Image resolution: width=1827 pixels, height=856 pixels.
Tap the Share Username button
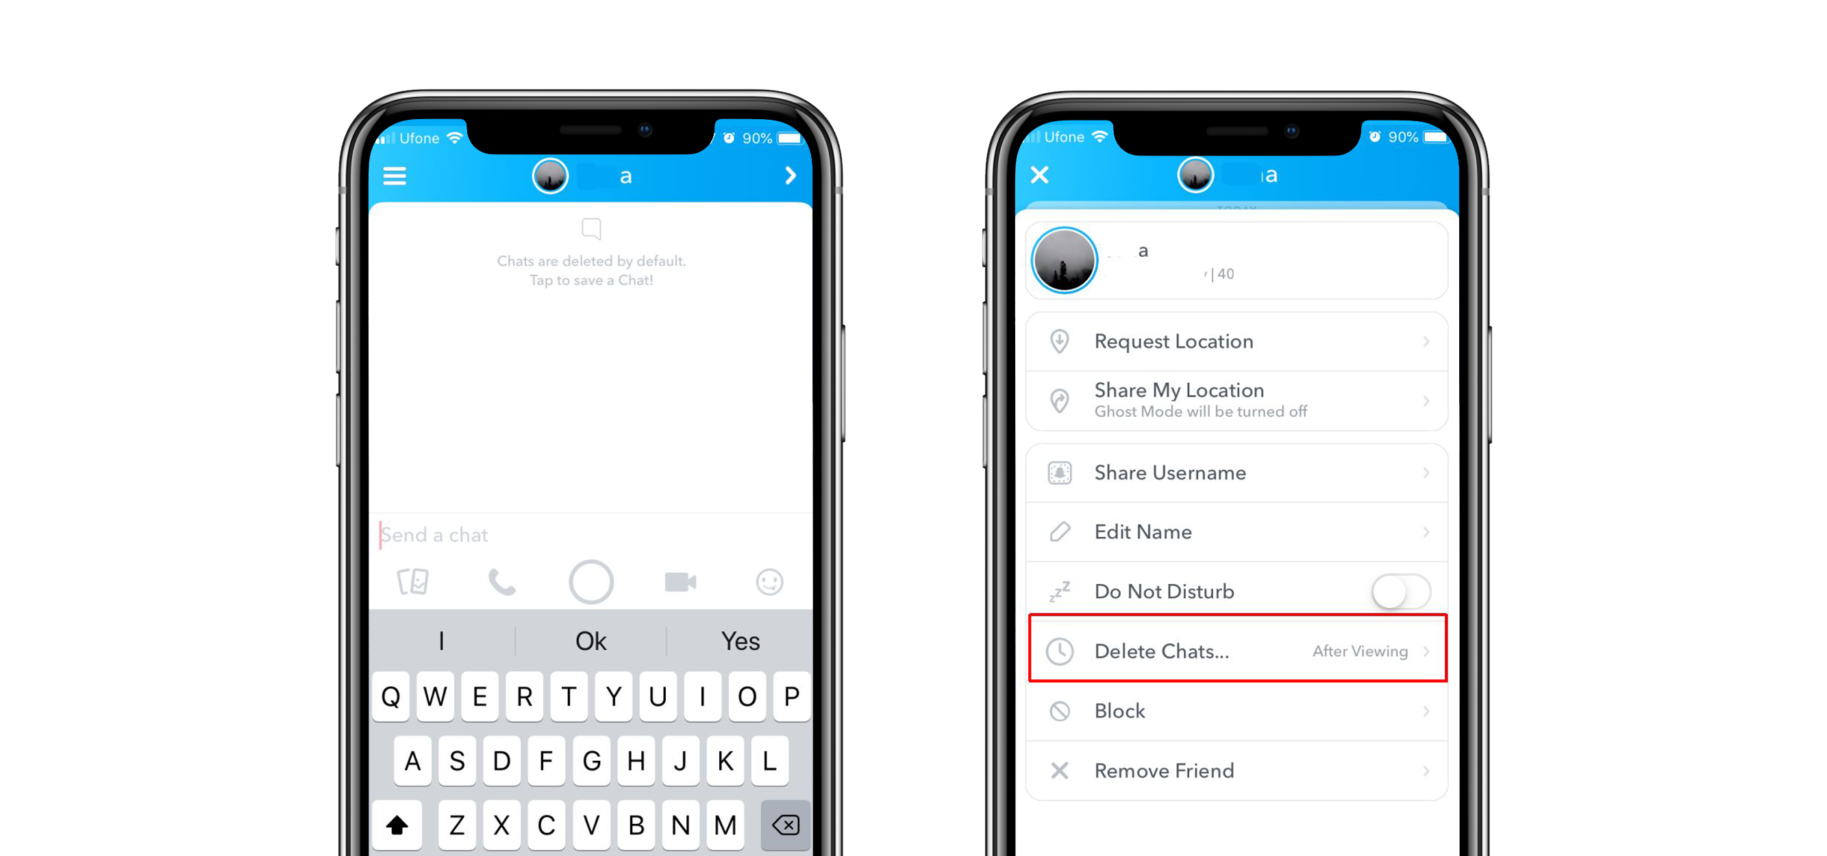tap(1237, 473)
